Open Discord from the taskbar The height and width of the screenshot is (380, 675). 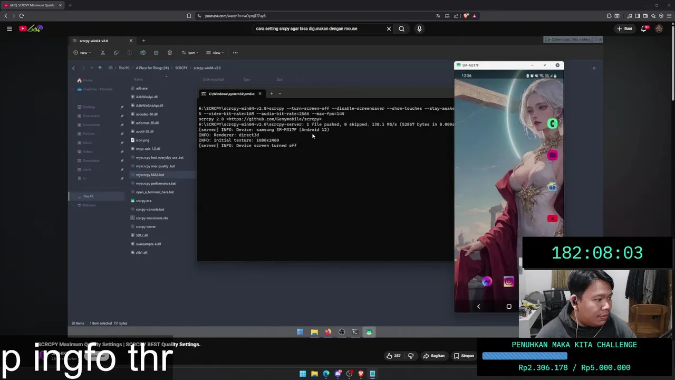tap(337, 374)
